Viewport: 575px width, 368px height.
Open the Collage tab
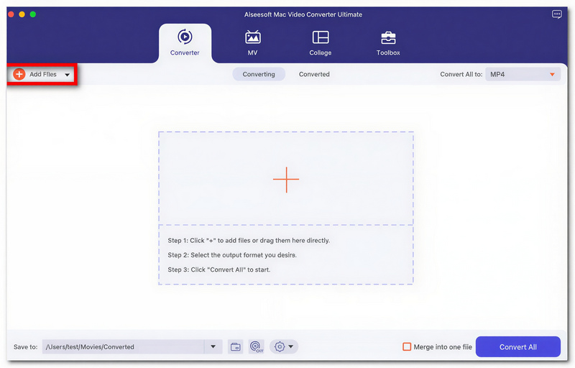[x=320, y=43]
